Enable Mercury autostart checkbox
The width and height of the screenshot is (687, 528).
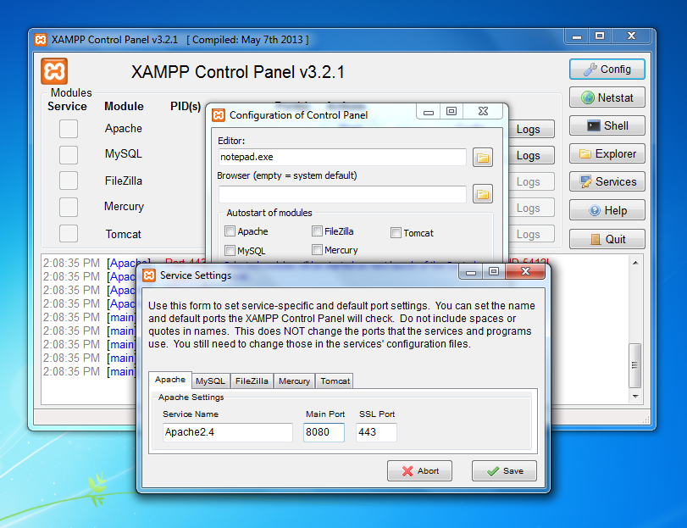(x=317, y=249)
